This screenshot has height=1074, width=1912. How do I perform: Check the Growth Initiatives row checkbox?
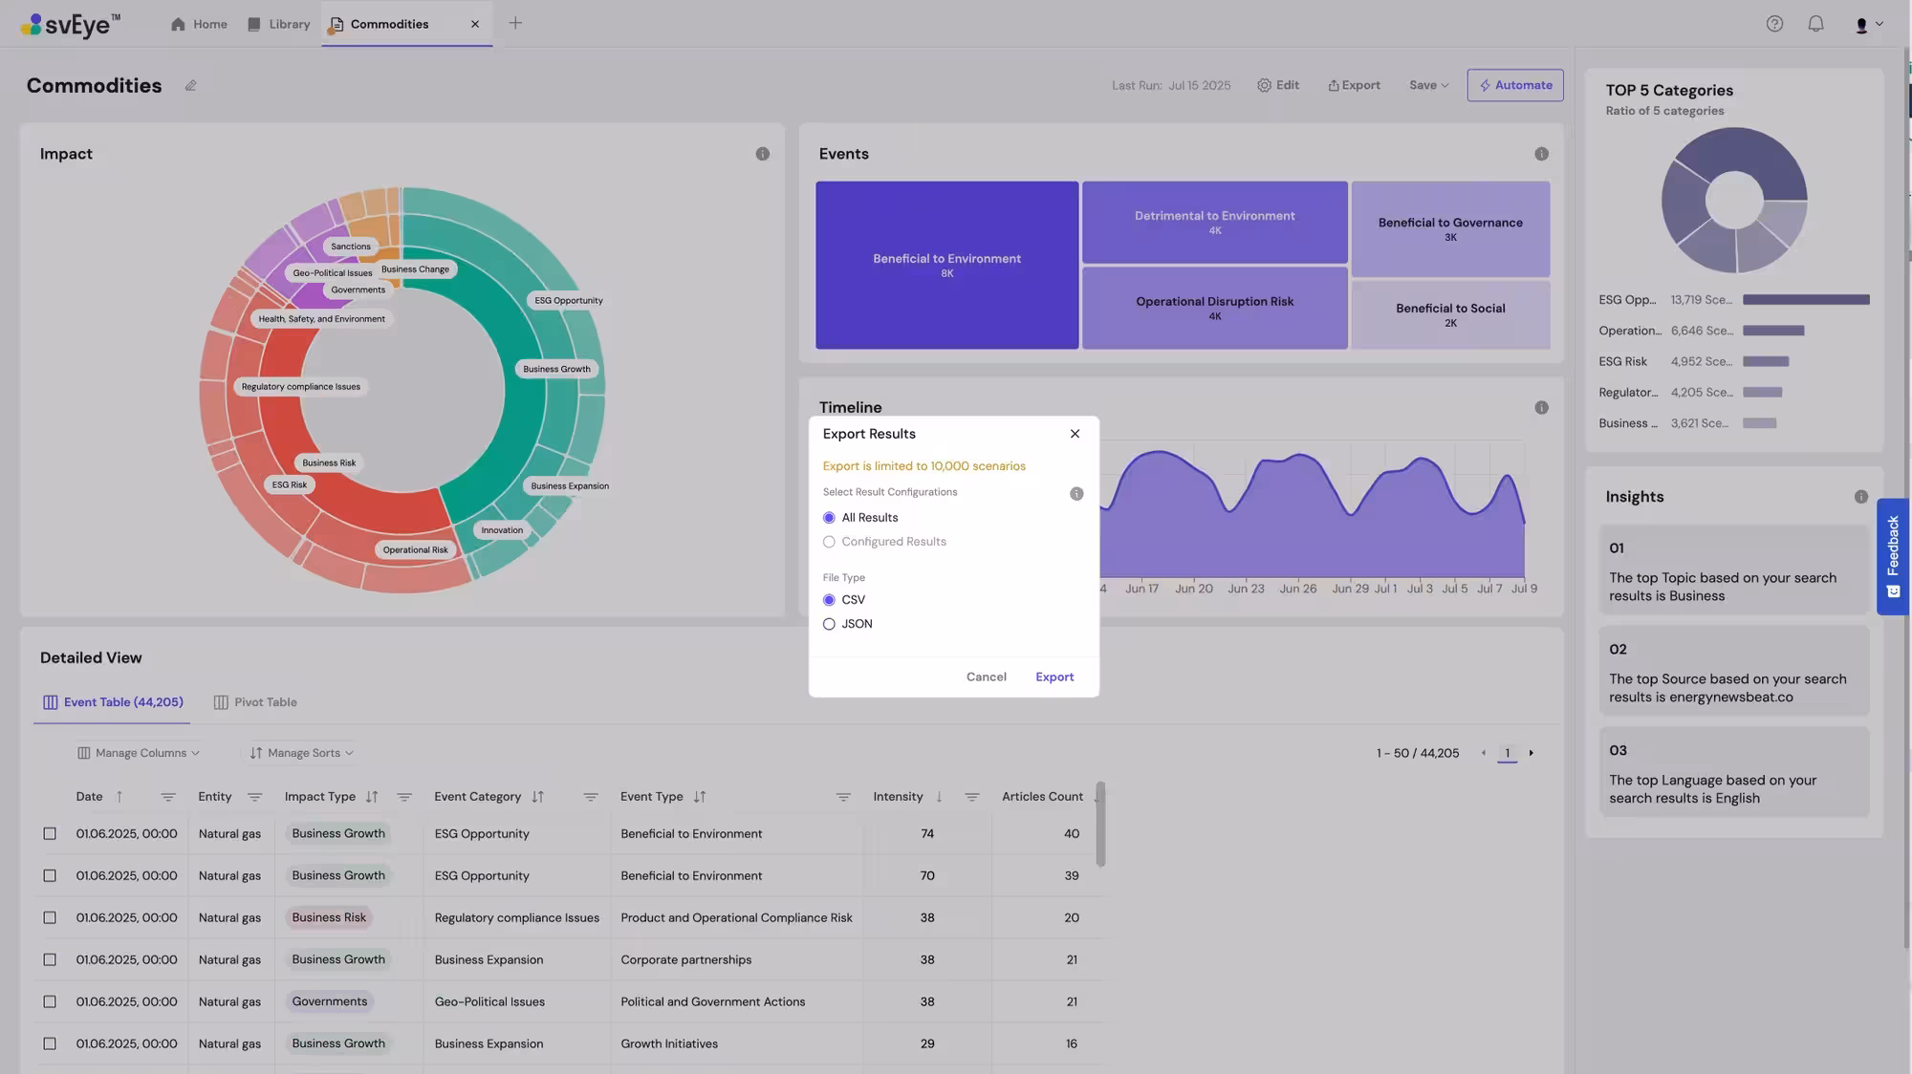(50, 1044)
